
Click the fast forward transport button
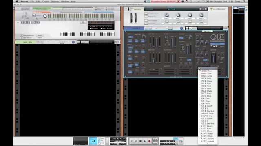(x=136, y=141)
